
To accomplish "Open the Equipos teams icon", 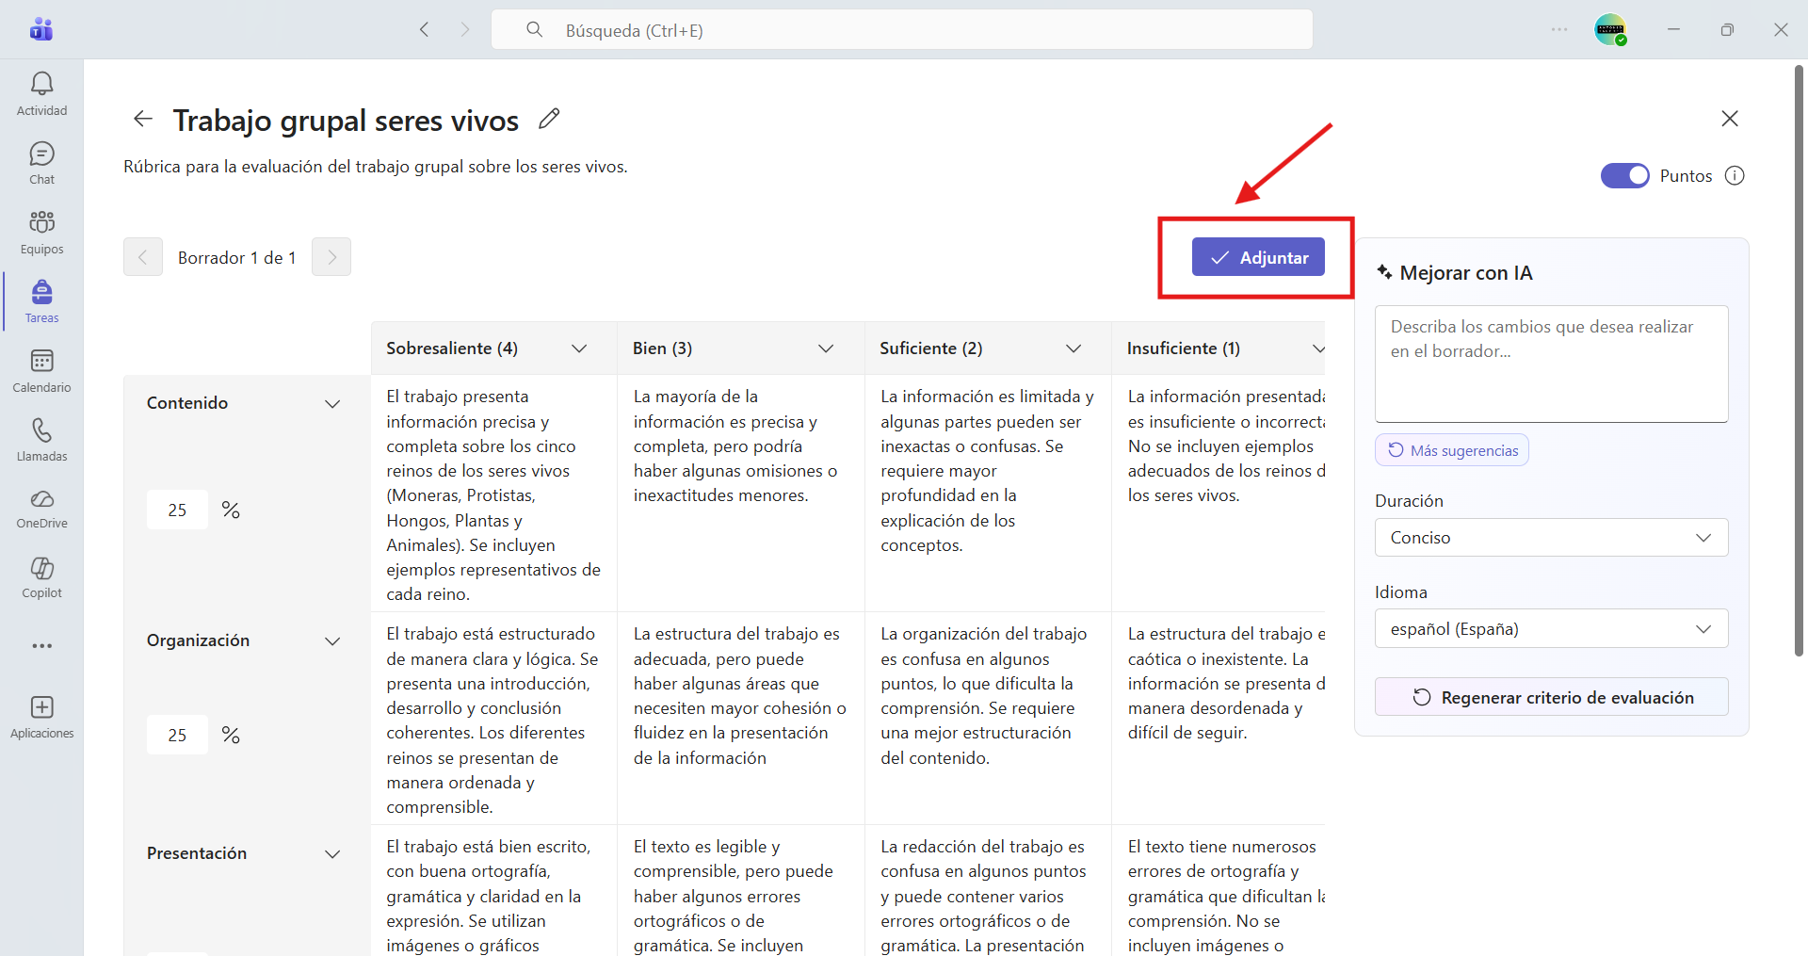I will pyautogui.click(x=41, y=232).
